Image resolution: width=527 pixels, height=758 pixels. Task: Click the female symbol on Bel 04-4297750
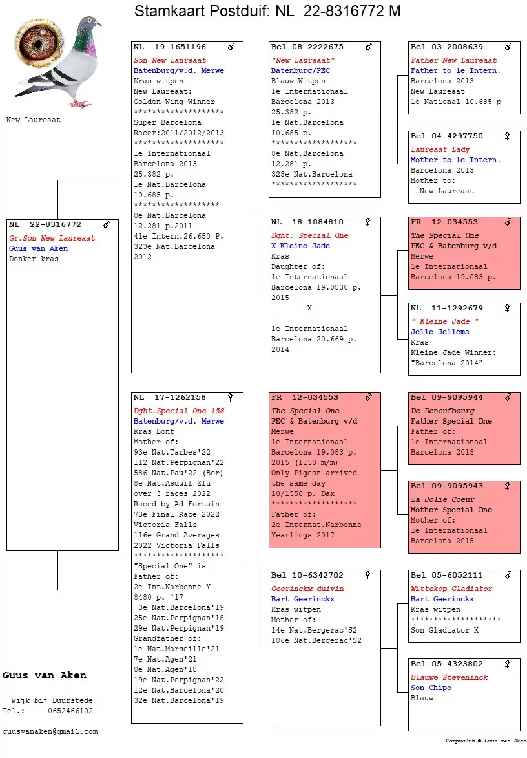[507, 136]
